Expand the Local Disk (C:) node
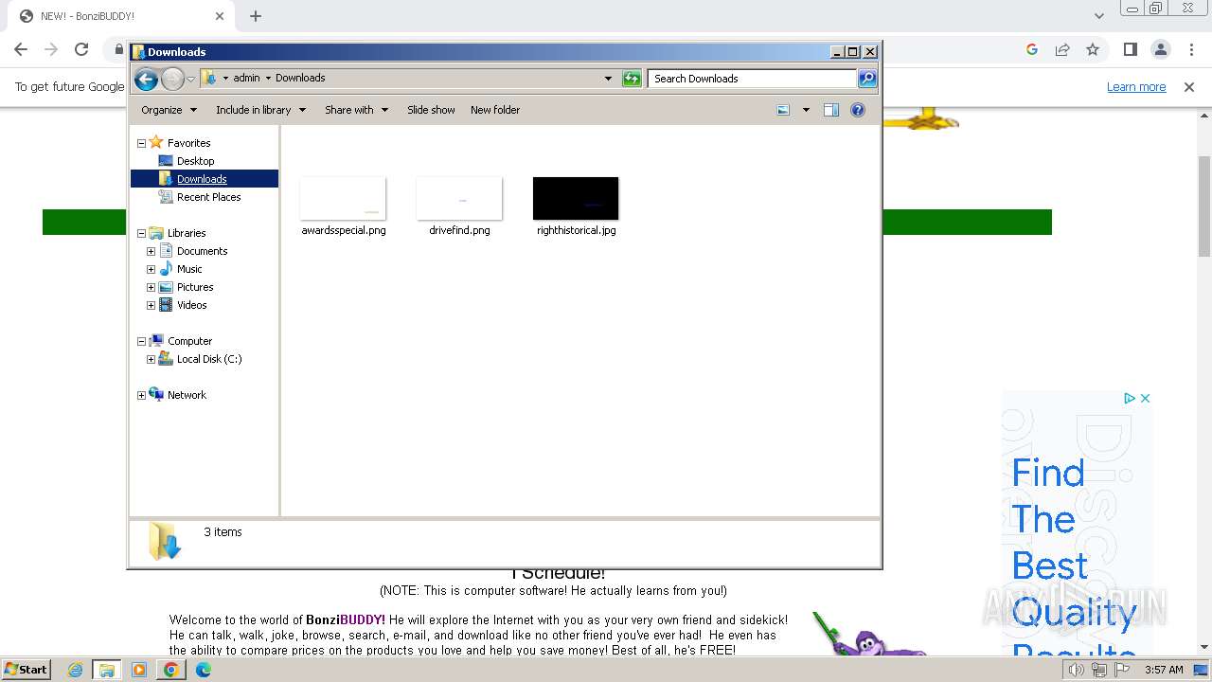This screenshot has width=1212, height=682. 151,359
